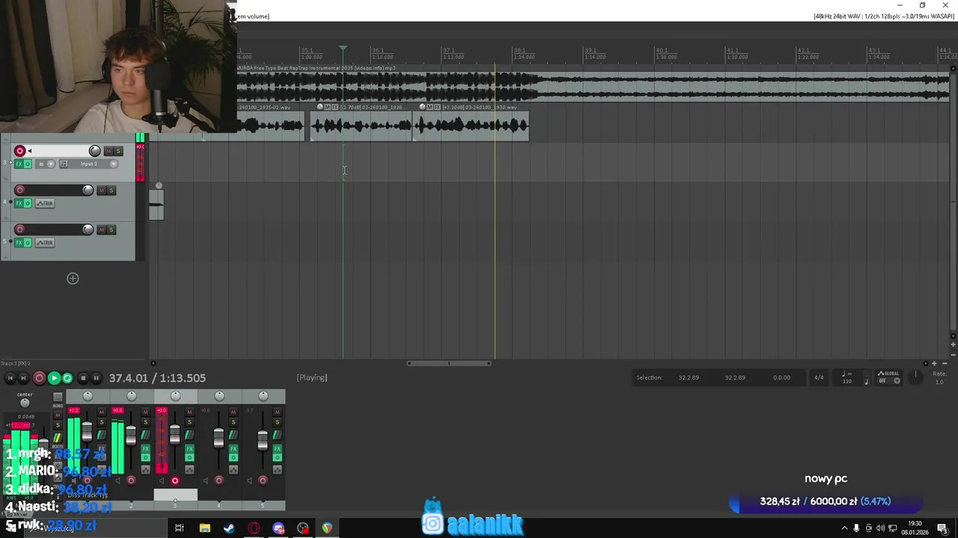
Task: Click the 120 BPM tempo field
Action: (846, 381)
